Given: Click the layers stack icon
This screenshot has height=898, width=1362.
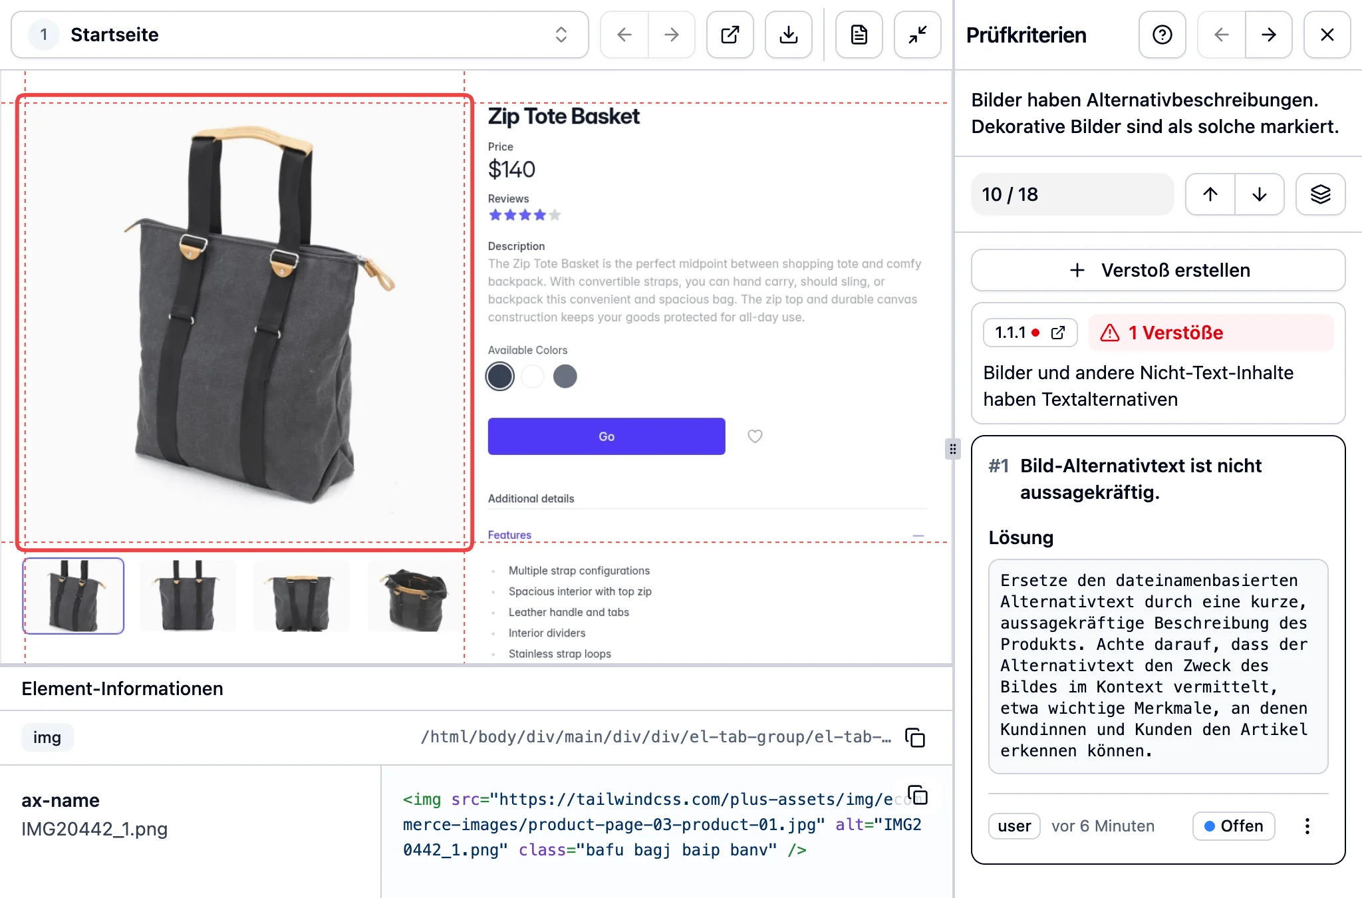Looking at the screenshot, I should [x=1320, y=194].
